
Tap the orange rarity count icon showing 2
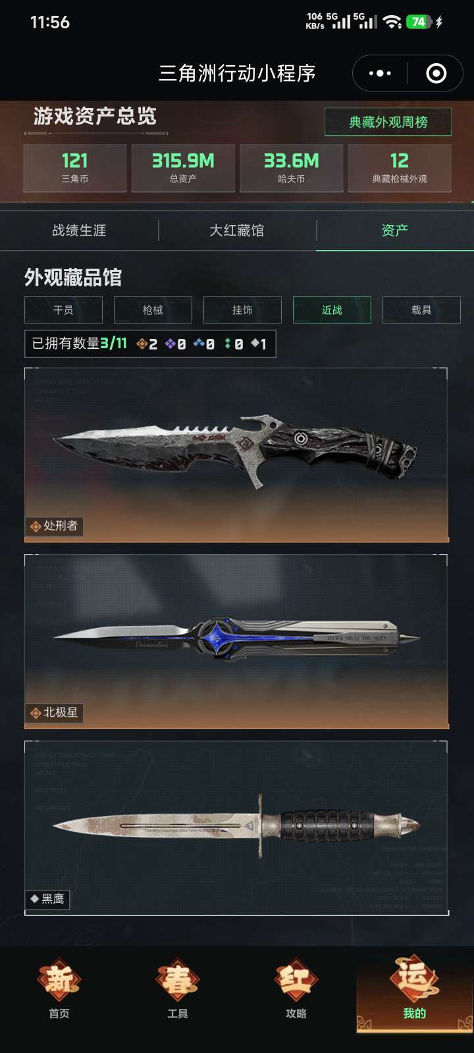142,344
